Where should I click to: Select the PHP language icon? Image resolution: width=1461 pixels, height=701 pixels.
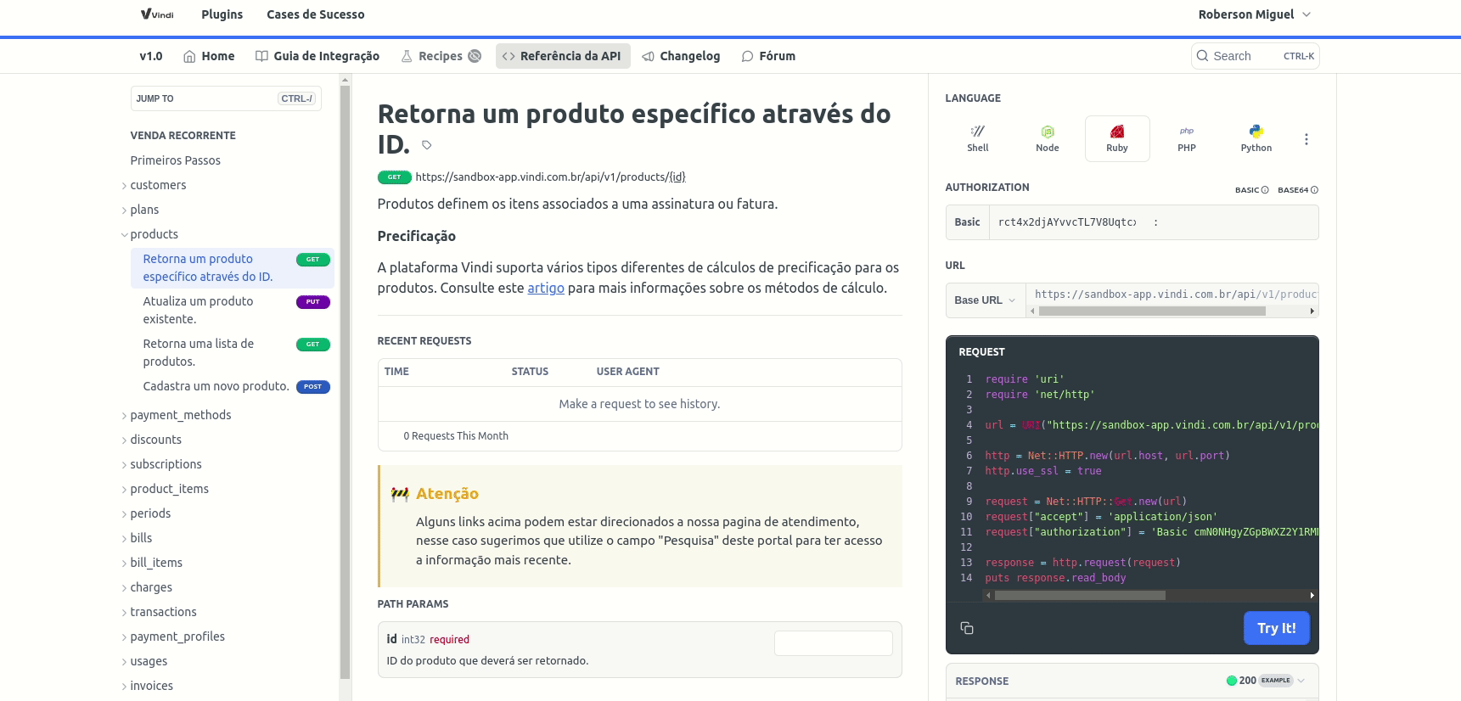pyautogui.click(x=1187, y=138)
